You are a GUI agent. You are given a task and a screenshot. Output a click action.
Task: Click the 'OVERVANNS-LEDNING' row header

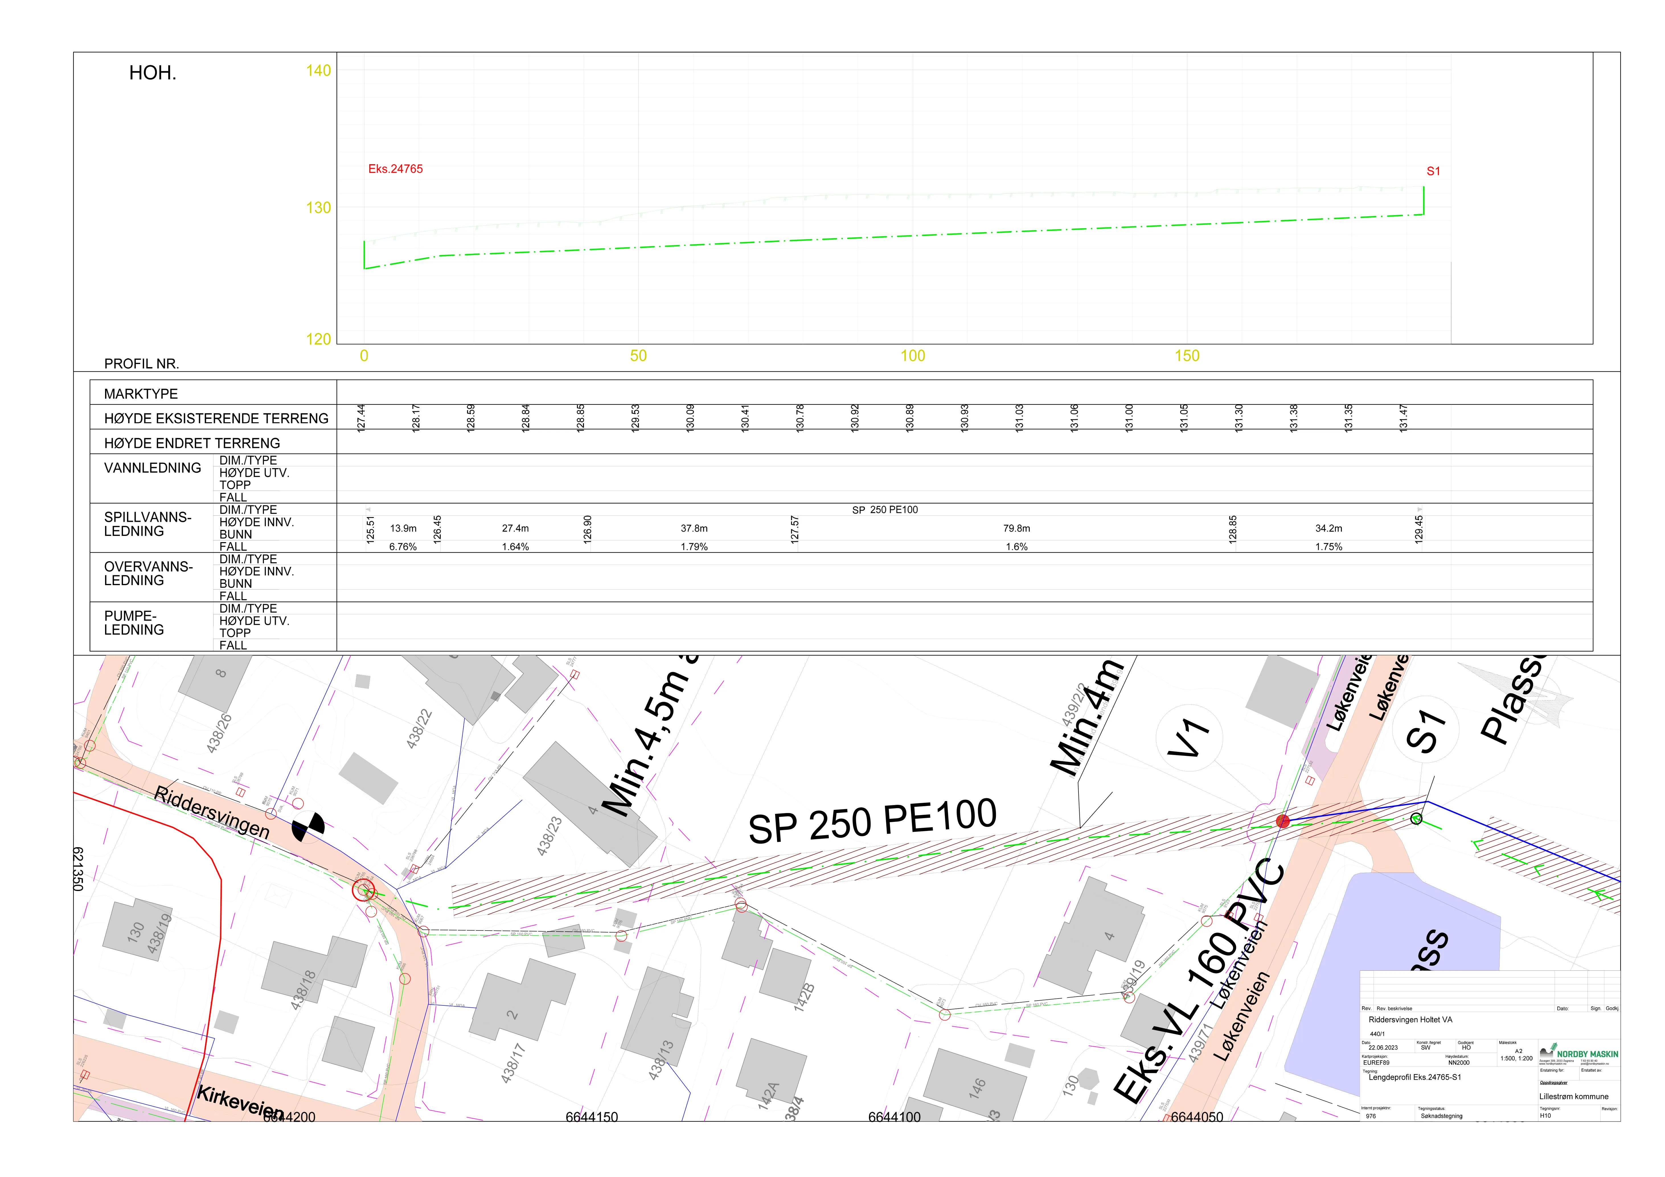(x=149, y=573)
